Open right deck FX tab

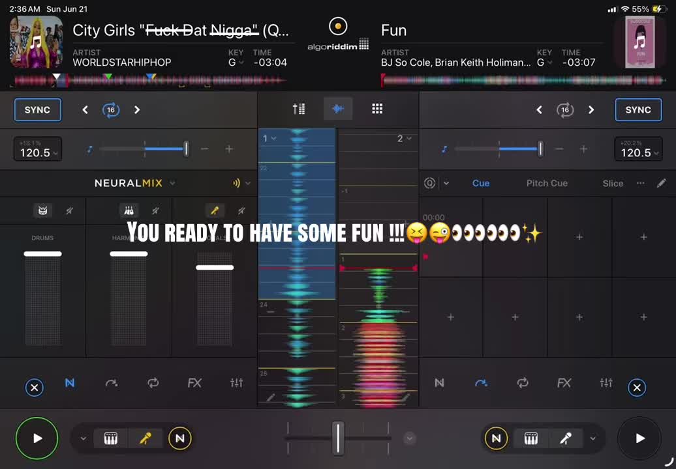[x=564, y=382]
